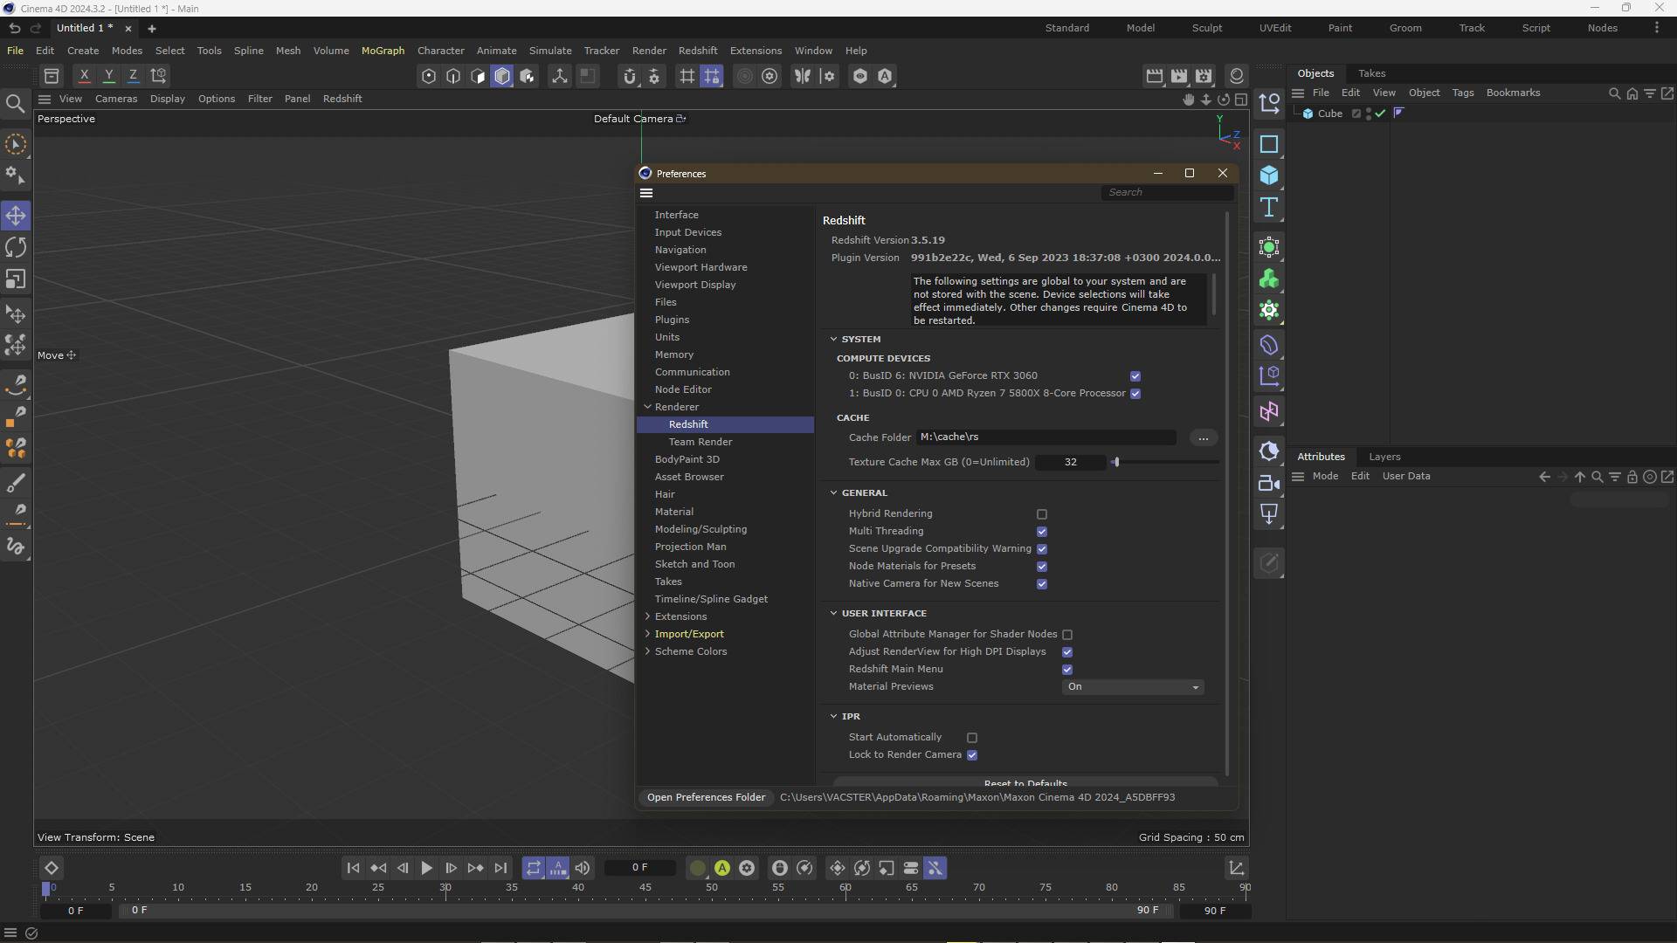Select Team Render in preferences tree
This screenshot has width=1677, height=943.
(x=700, y=442)
